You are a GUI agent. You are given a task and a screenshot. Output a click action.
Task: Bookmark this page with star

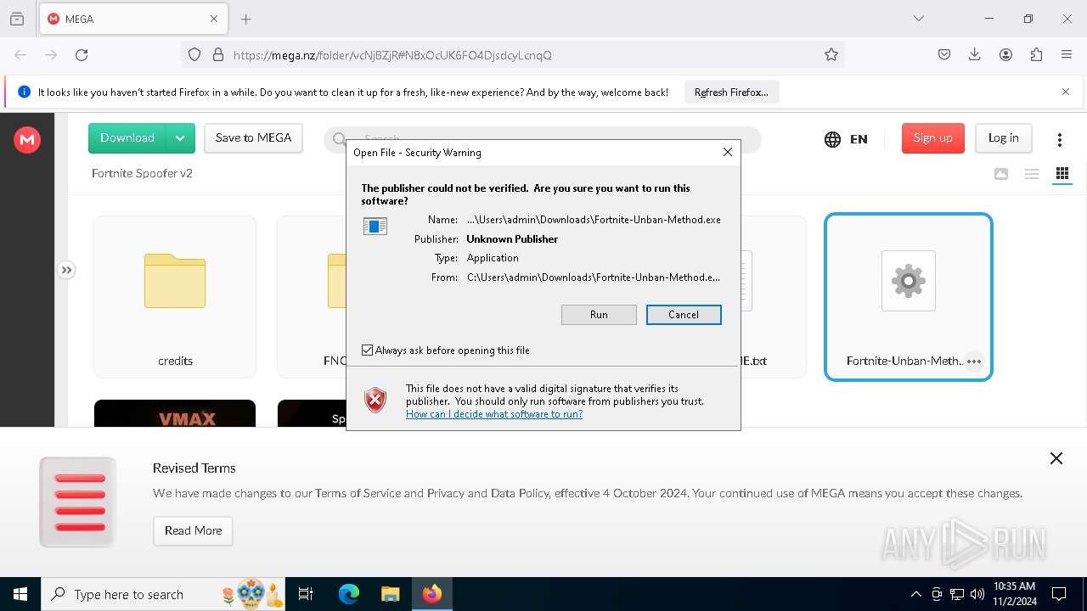(831, 55)
